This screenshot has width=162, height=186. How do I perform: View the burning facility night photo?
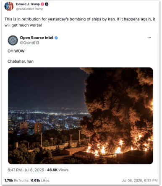coord(81,116)
